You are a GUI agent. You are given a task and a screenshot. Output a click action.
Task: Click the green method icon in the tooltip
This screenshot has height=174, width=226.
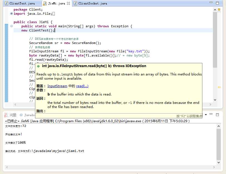coord(38,66)
